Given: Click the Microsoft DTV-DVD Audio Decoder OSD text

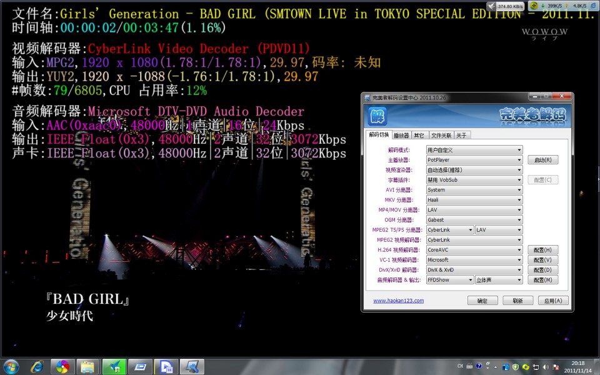Looking at the screenshot, I should [196, 111].
